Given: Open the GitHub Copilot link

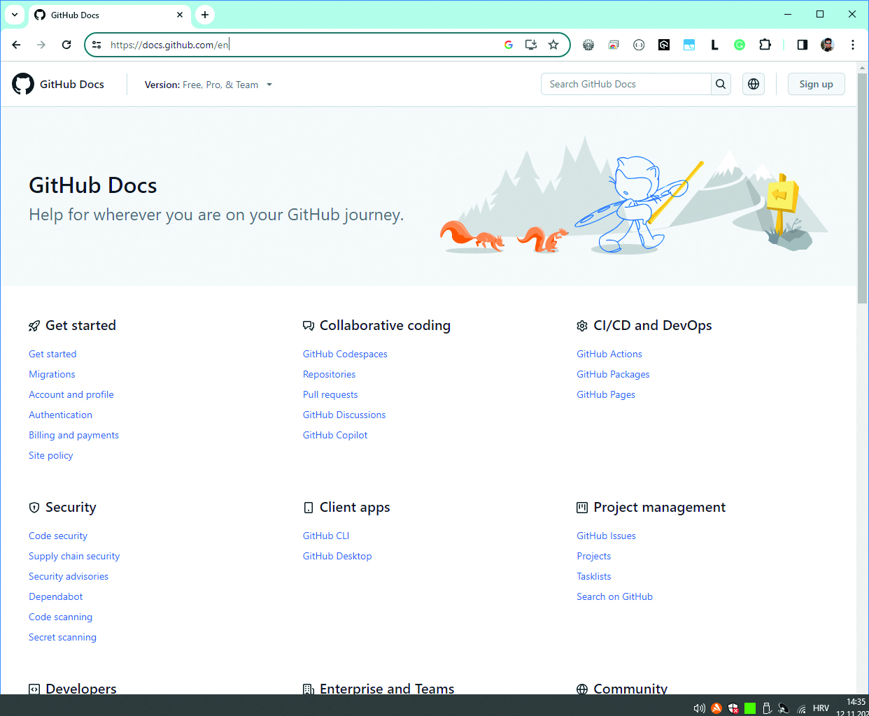Looking at the screenshot, I should tap(335, 435).
